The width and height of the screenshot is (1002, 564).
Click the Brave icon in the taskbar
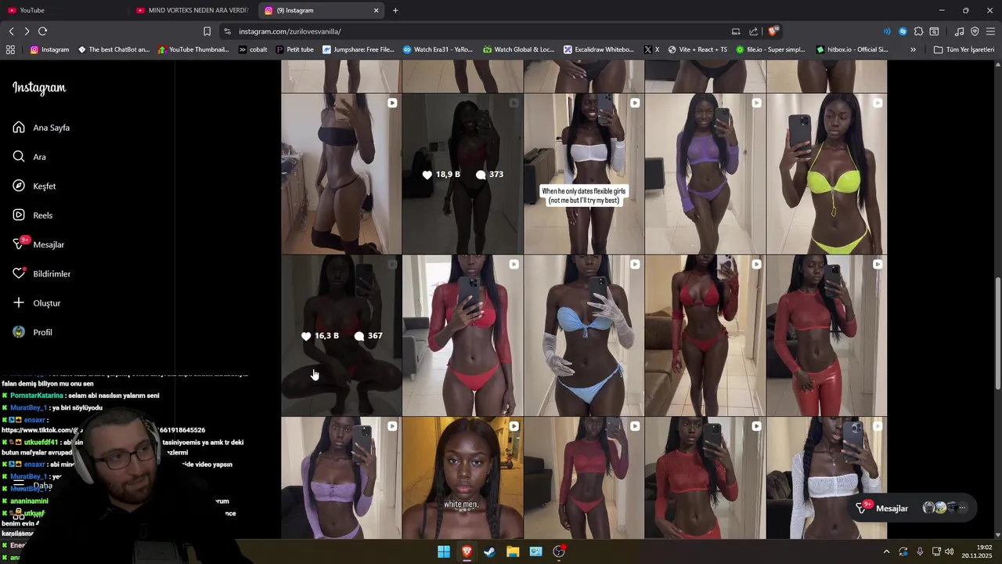(x=467, y=551)
